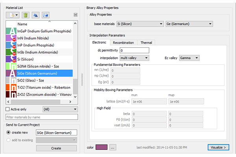
Task: Click the Visualize button
Action: 218,148
